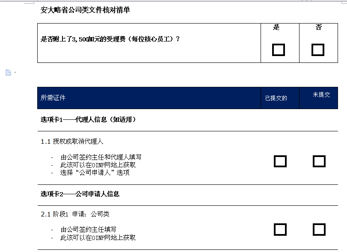Viewport: 347px width, 252px height.
Task: Click the 选项卡2 公司申请人信息 heading
Action: (x=80, y=194)
